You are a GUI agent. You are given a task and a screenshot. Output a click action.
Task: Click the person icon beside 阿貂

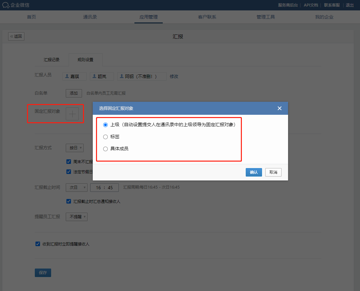click(x=122, y=76)
